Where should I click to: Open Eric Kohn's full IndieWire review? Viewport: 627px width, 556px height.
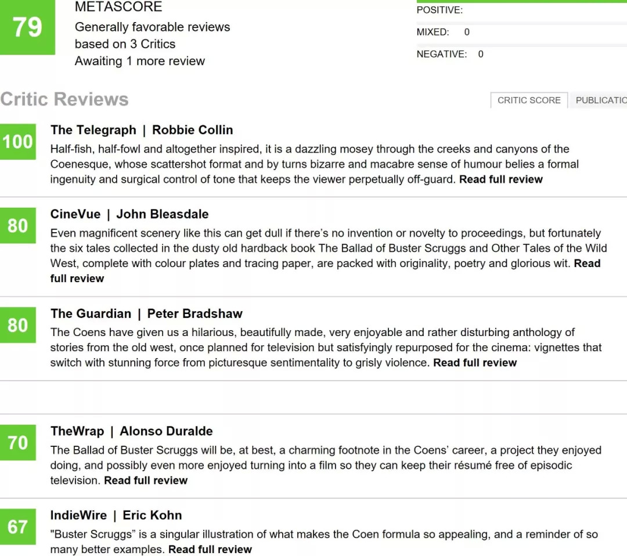click(210, 550)
